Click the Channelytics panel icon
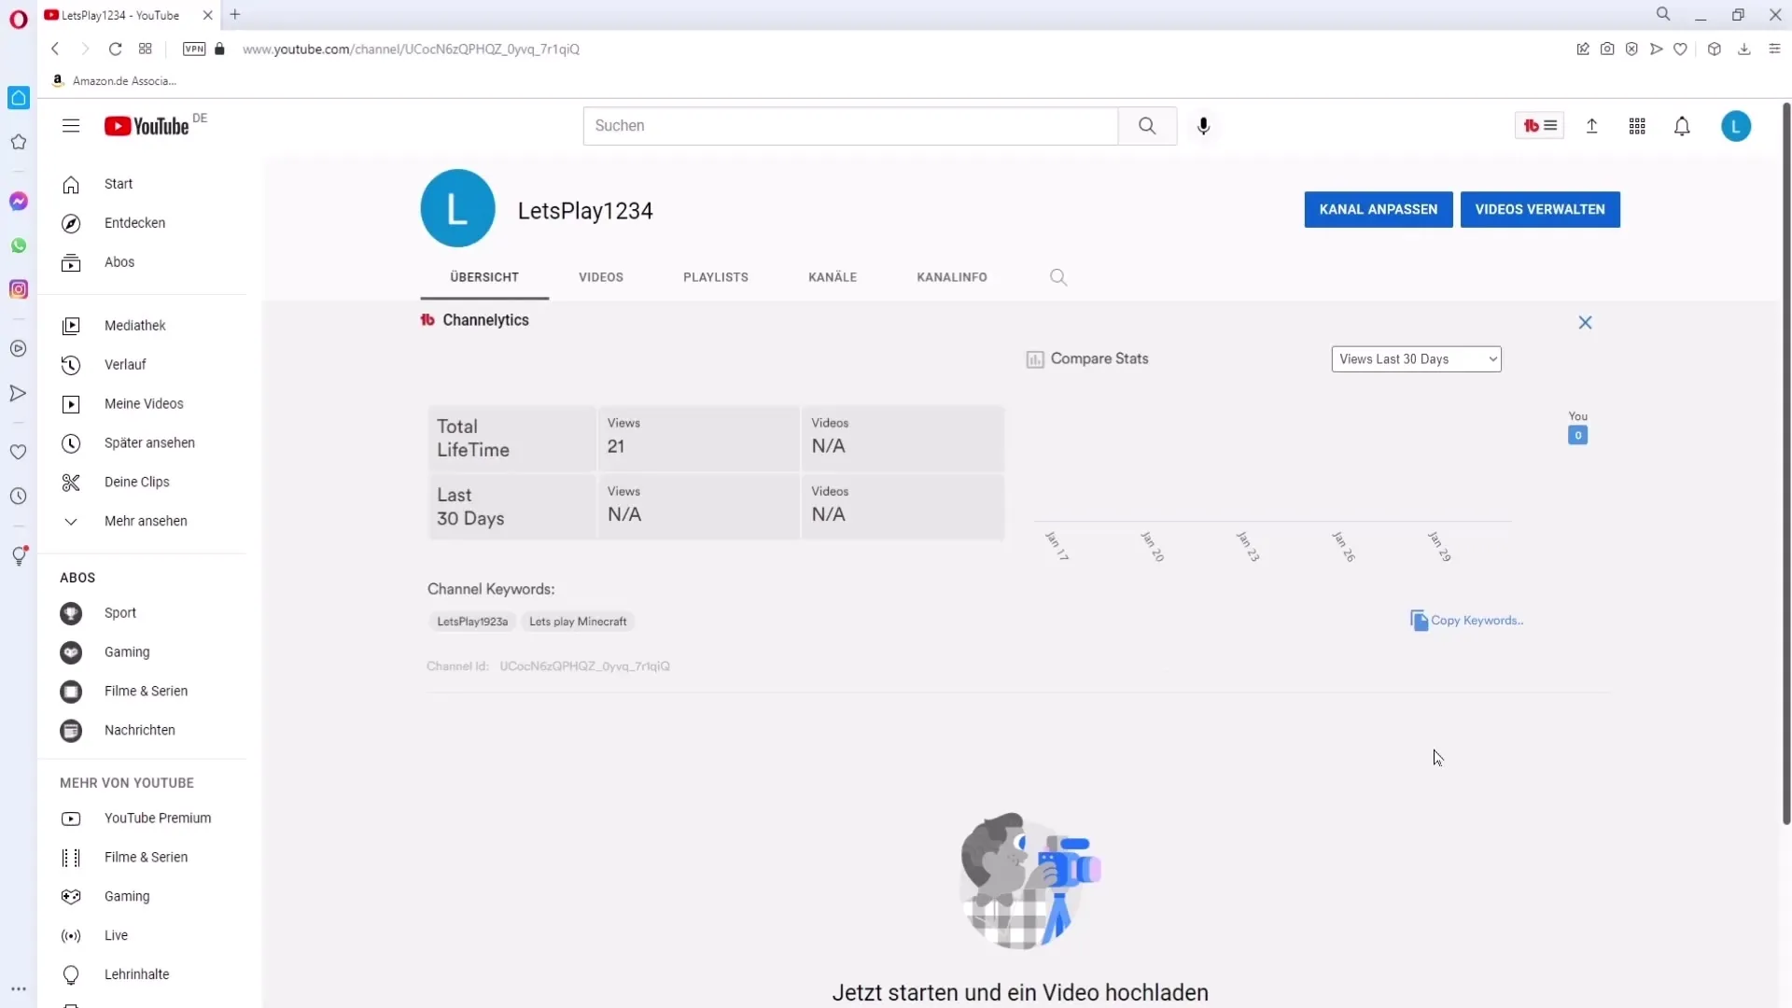The width and height of the screenshot is (1792, 1008). (427, 320)
